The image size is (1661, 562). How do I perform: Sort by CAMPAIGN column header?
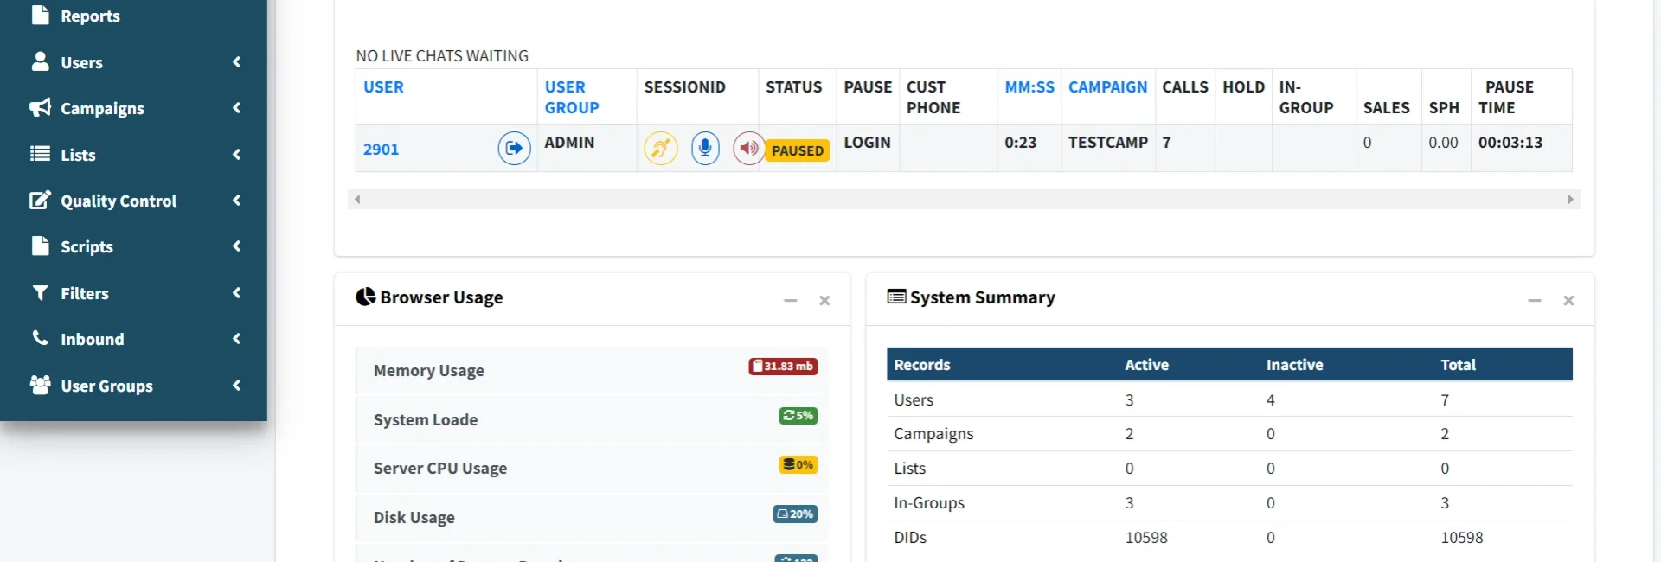[1107, 87]
